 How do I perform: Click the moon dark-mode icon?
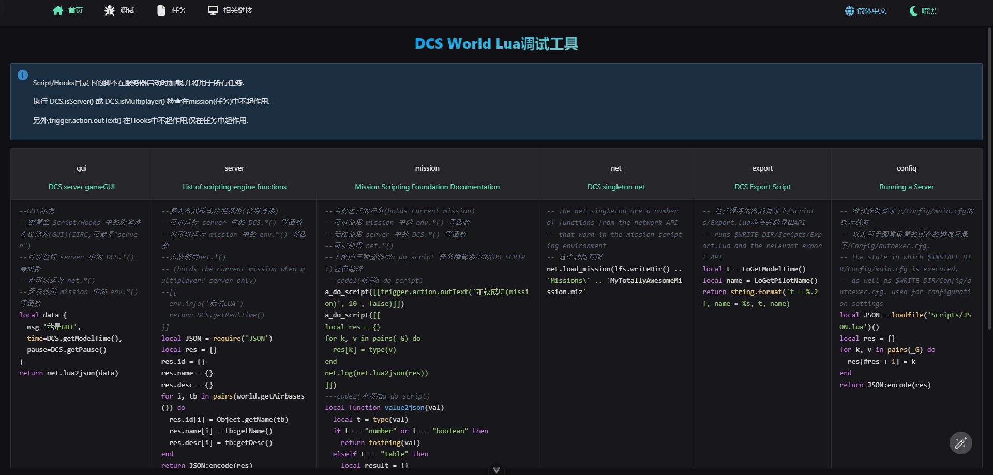(x=914, y=11)
